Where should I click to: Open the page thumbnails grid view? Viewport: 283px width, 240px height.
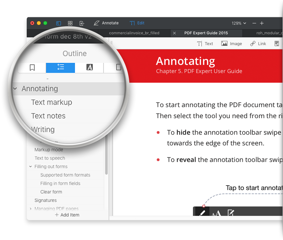70,23
